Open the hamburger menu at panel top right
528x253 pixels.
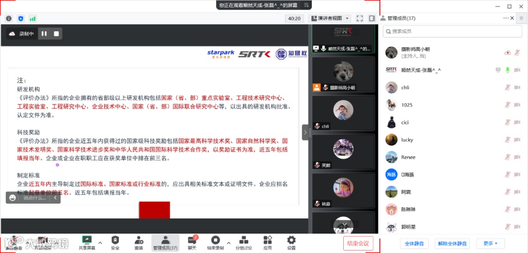click(x=522, y=18)
